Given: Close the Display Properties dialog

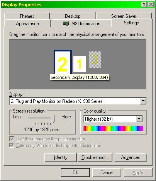Looking at the screenshot, I should [x=151, y=5].
